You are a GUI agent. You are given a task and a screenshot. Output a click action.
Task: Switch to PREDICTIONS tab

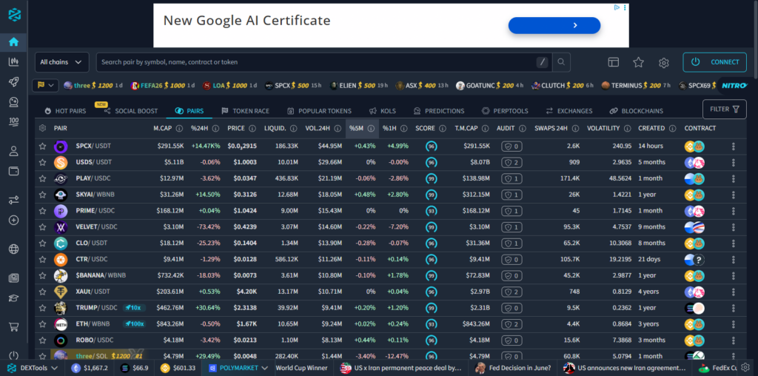439,111
